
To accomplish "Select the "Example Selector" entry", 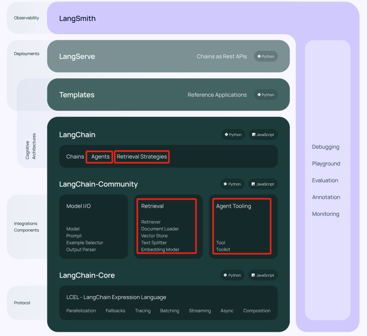I will [85, 243].
